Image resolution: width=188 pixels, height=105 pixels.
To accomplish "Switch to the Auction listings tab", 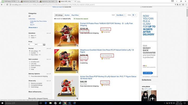I will coord(67,15).
